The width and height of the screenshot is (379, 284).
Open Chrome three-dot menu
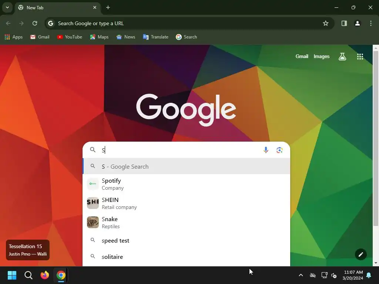371,23
